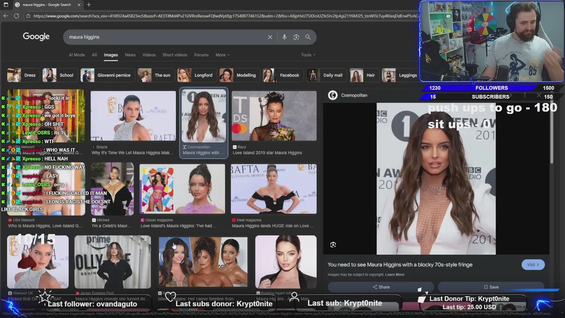Click Maura Higgins lands HUGE role caption
This screenshot has height=318, width=565.
click(273, 226)
